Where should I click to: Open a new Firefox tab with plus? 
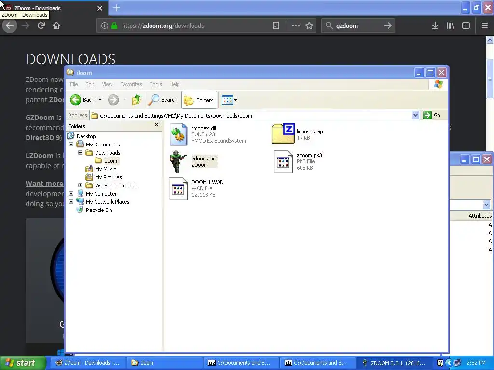(x=116, y=8)
